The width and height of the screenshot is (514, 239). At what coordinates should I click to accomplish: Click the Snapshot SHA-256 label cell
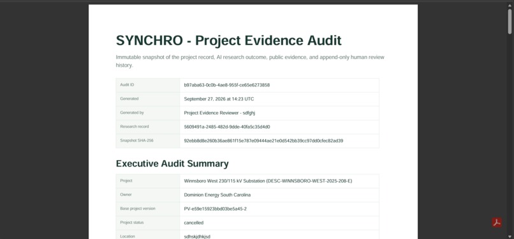click(148, 141)
